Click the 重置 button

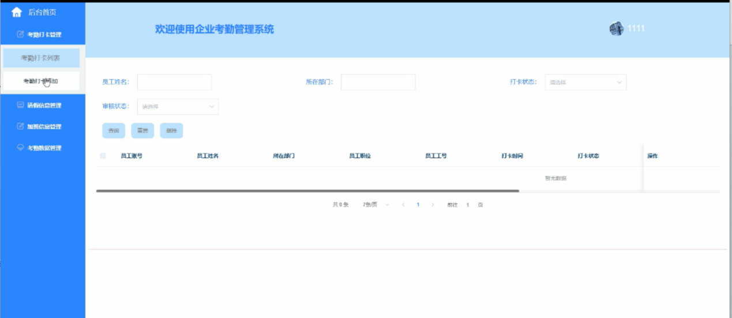[x=142, y=131]
